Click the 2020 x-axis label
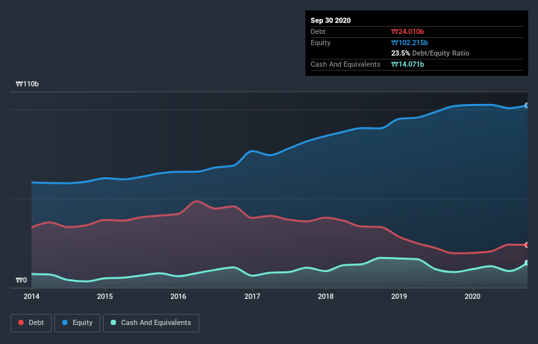Image resolution: width=538 pixels, height=344 pixels. tap(472, 296)
